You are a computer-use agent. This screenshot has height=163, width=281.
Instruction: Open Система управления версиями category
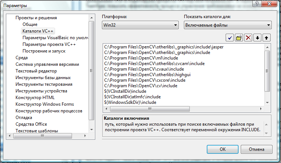point(47,64)
